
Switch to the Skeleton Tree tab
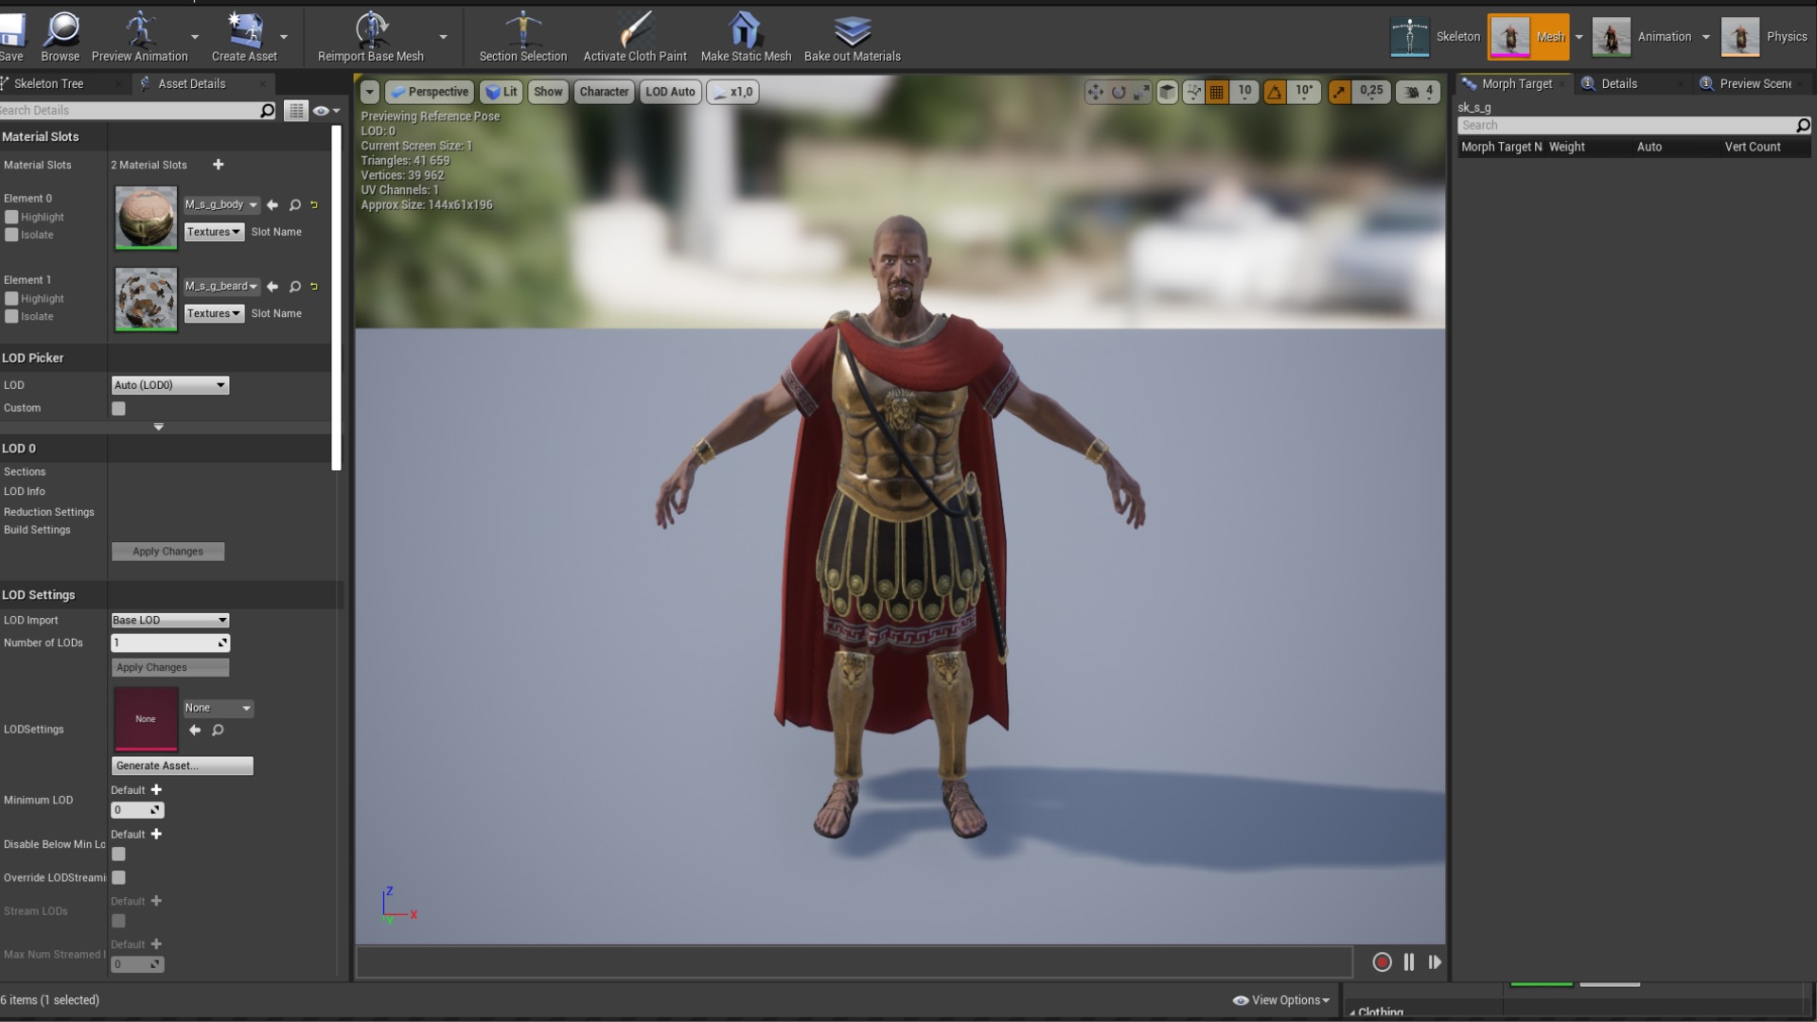point(49,83)
